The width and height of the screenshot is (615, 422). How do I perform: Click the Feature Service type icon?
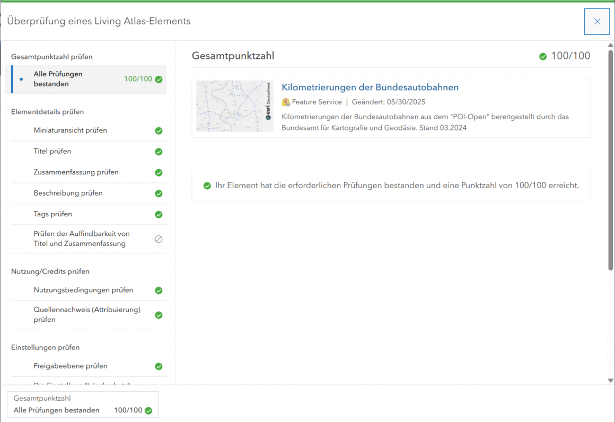(286, 102)
